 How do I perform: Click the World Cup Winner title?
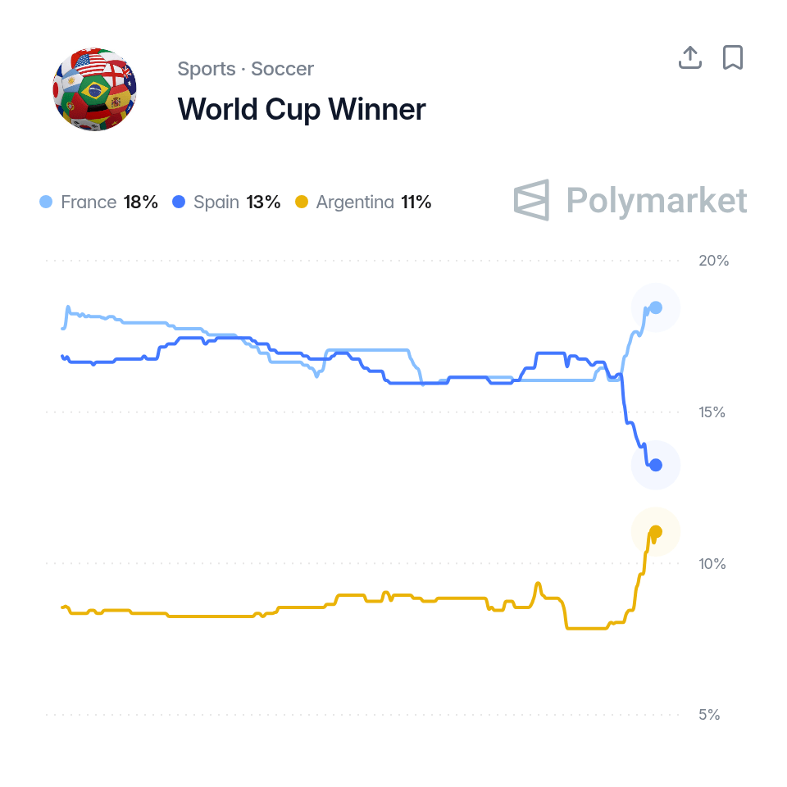(302, 109)
